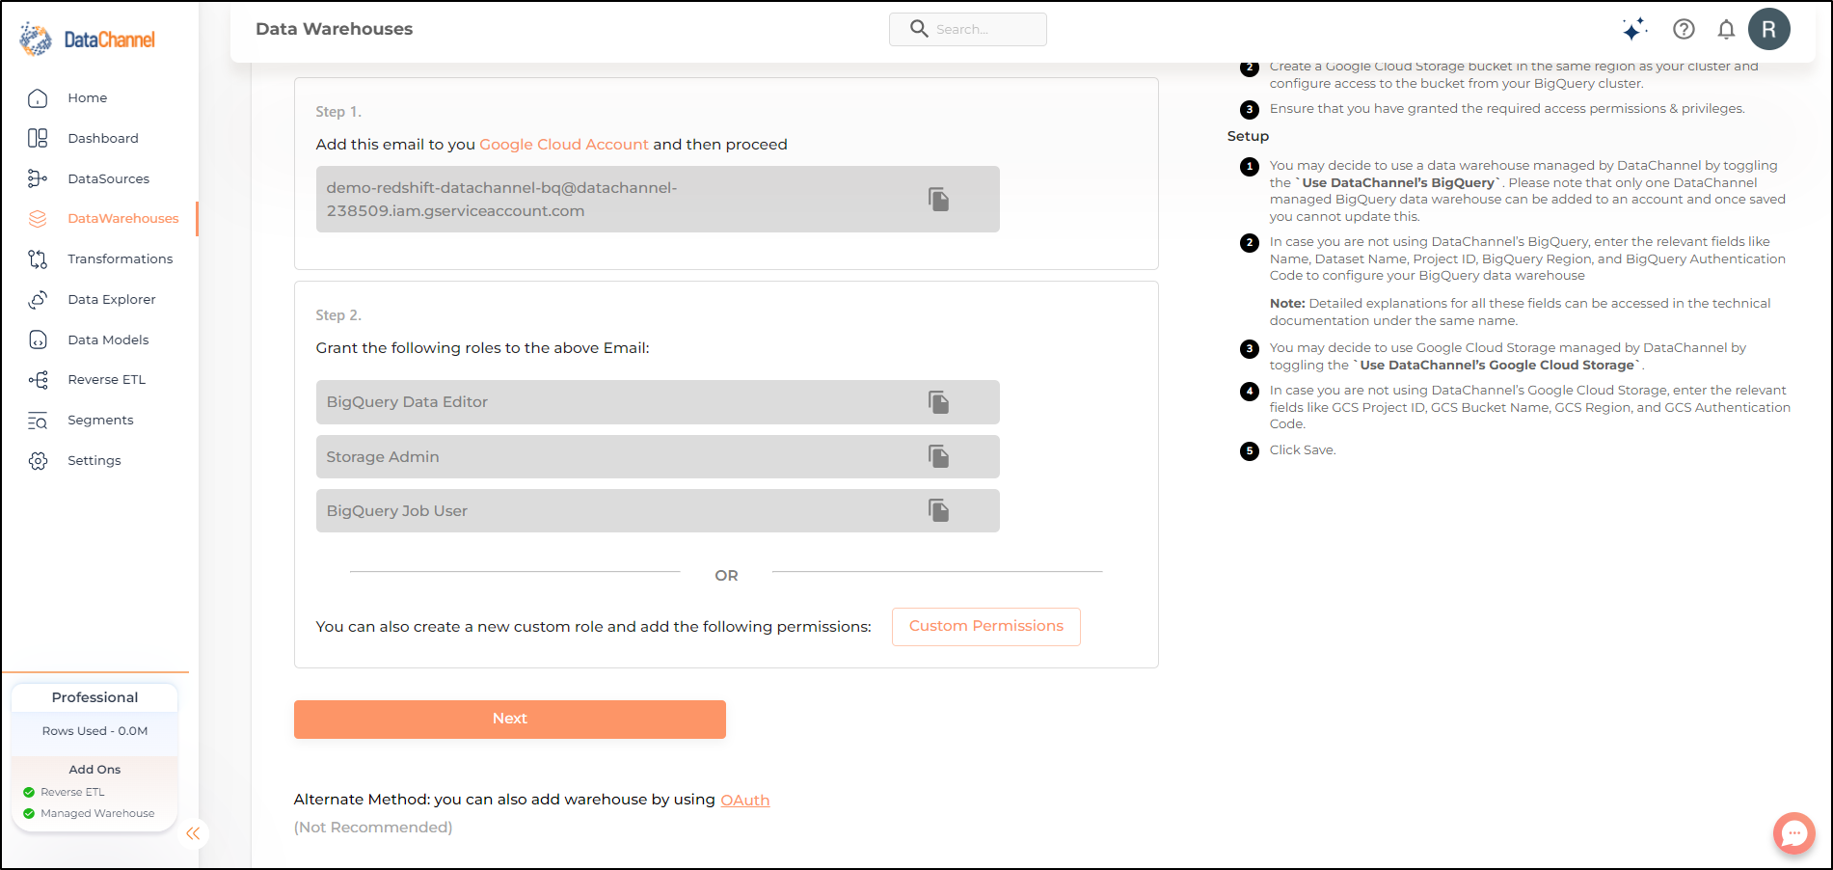The height and width of the screenshot is (870, 1833).
Task: Open Segments in the sidebar
Action: click(x=100, y=421)
